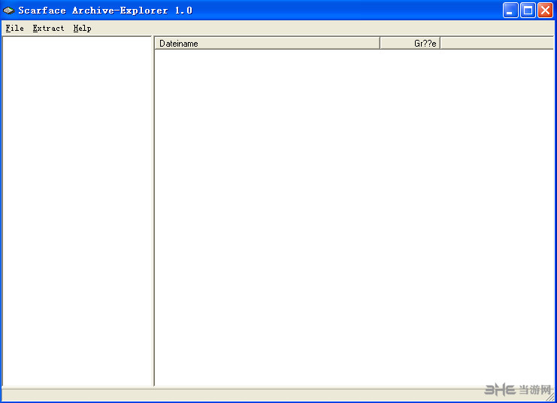557x403 pixels.
Task: Open the File menu
Action: (14, 28)
